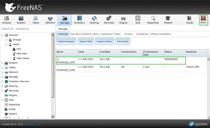Expand the Storage tree node
The width and height of the screenshot is (210, 128).
[2, 77]
